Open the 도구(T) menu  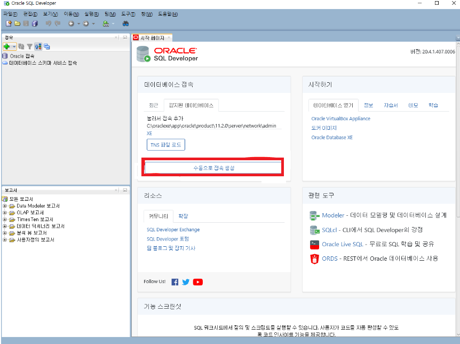(128, 14)
